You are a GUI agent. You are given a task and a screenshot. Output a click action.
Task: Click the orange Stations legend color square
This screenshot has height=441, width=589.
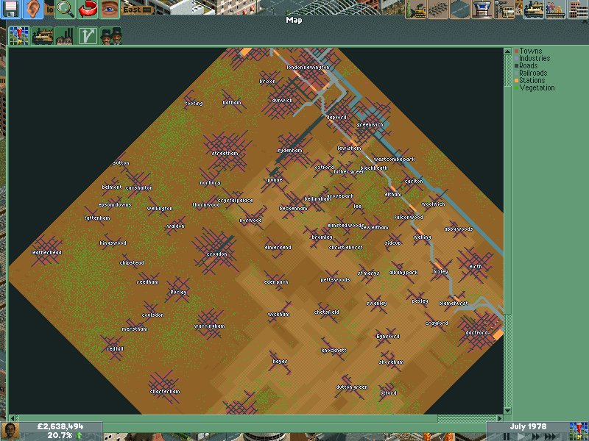517,81
